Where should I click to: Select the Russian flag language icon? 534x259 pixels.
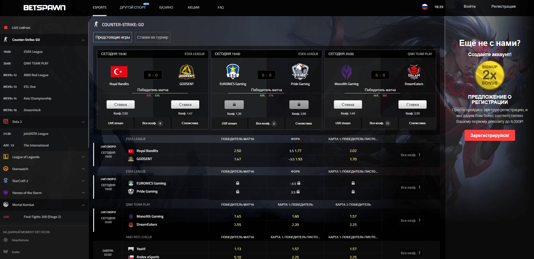pyautogui.click(x=425, y=7)
